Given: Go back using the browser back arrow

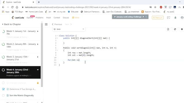Looking at the screenshot, I should (3, 7).
